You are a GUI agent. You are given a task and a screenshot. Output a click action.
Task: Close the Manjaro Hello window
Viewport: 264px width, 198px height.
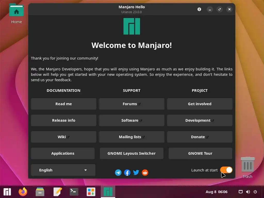pos(229,9)
